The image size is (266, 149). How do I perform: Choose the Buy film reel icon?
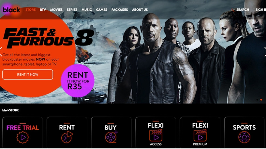111,137
